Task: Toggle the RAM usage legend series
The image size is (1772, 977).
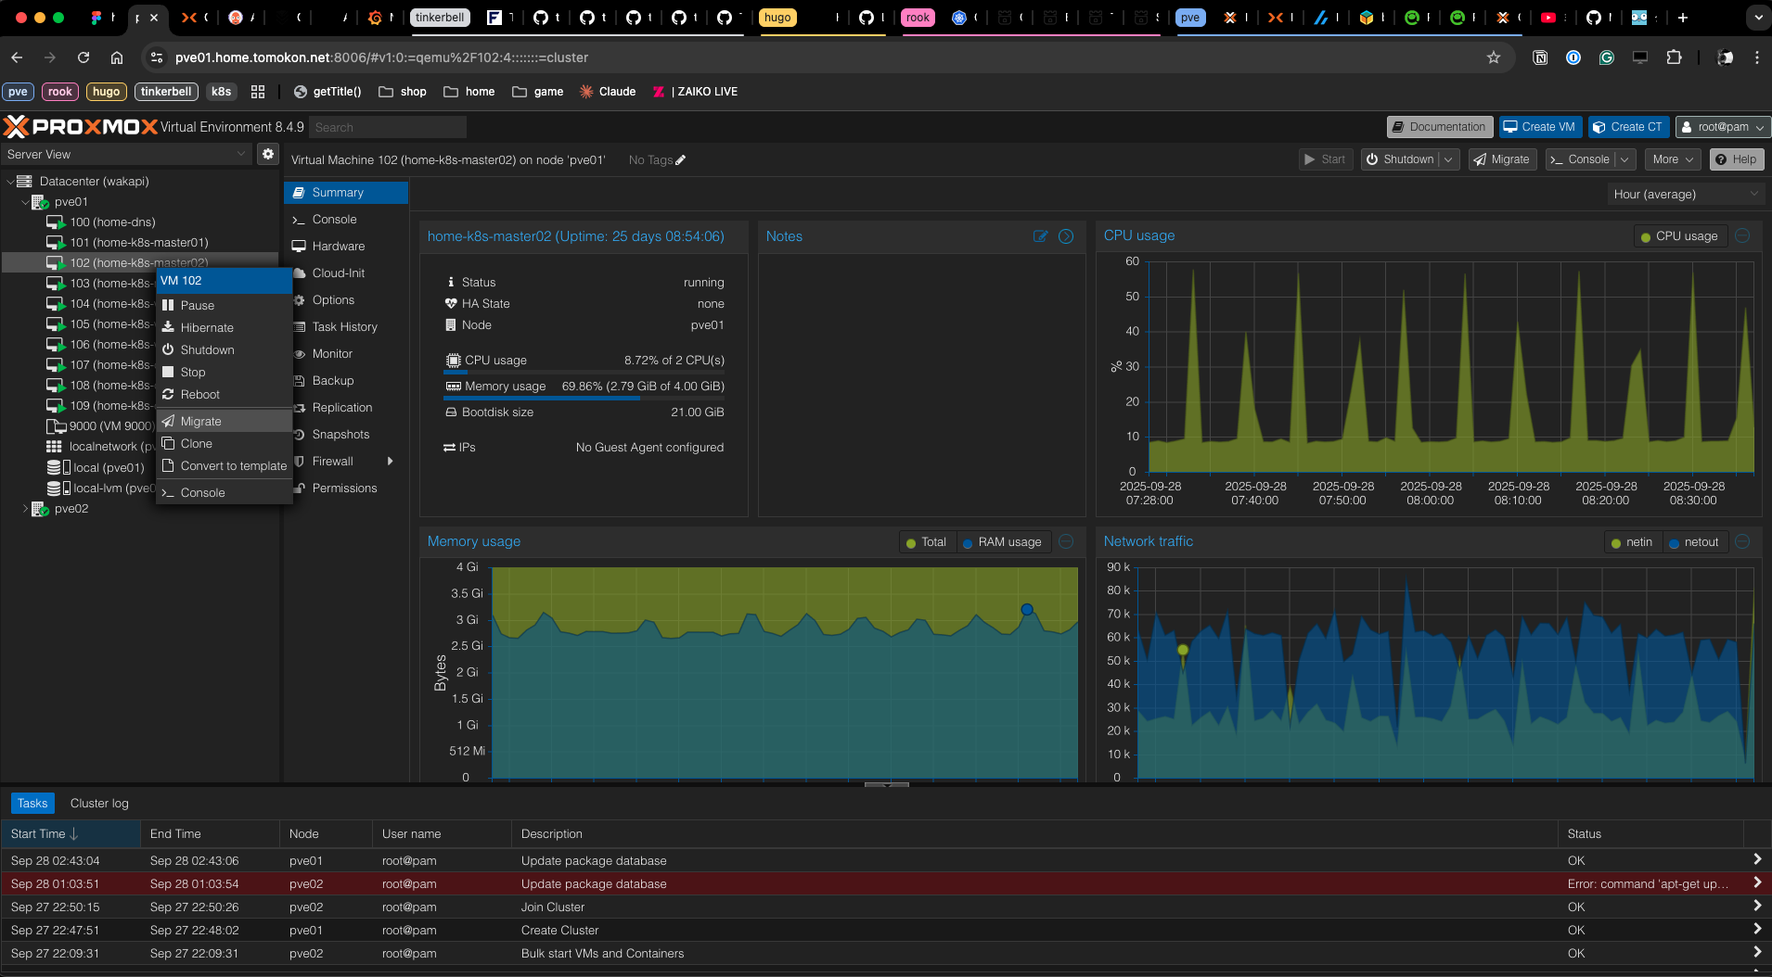Action: coord(1001,542)
